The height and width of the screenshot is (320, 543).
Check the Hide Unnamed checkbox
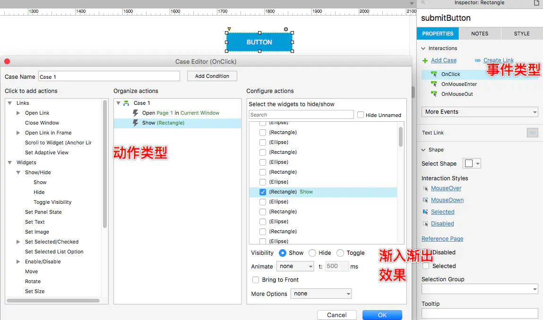click(x=361, y=115)
